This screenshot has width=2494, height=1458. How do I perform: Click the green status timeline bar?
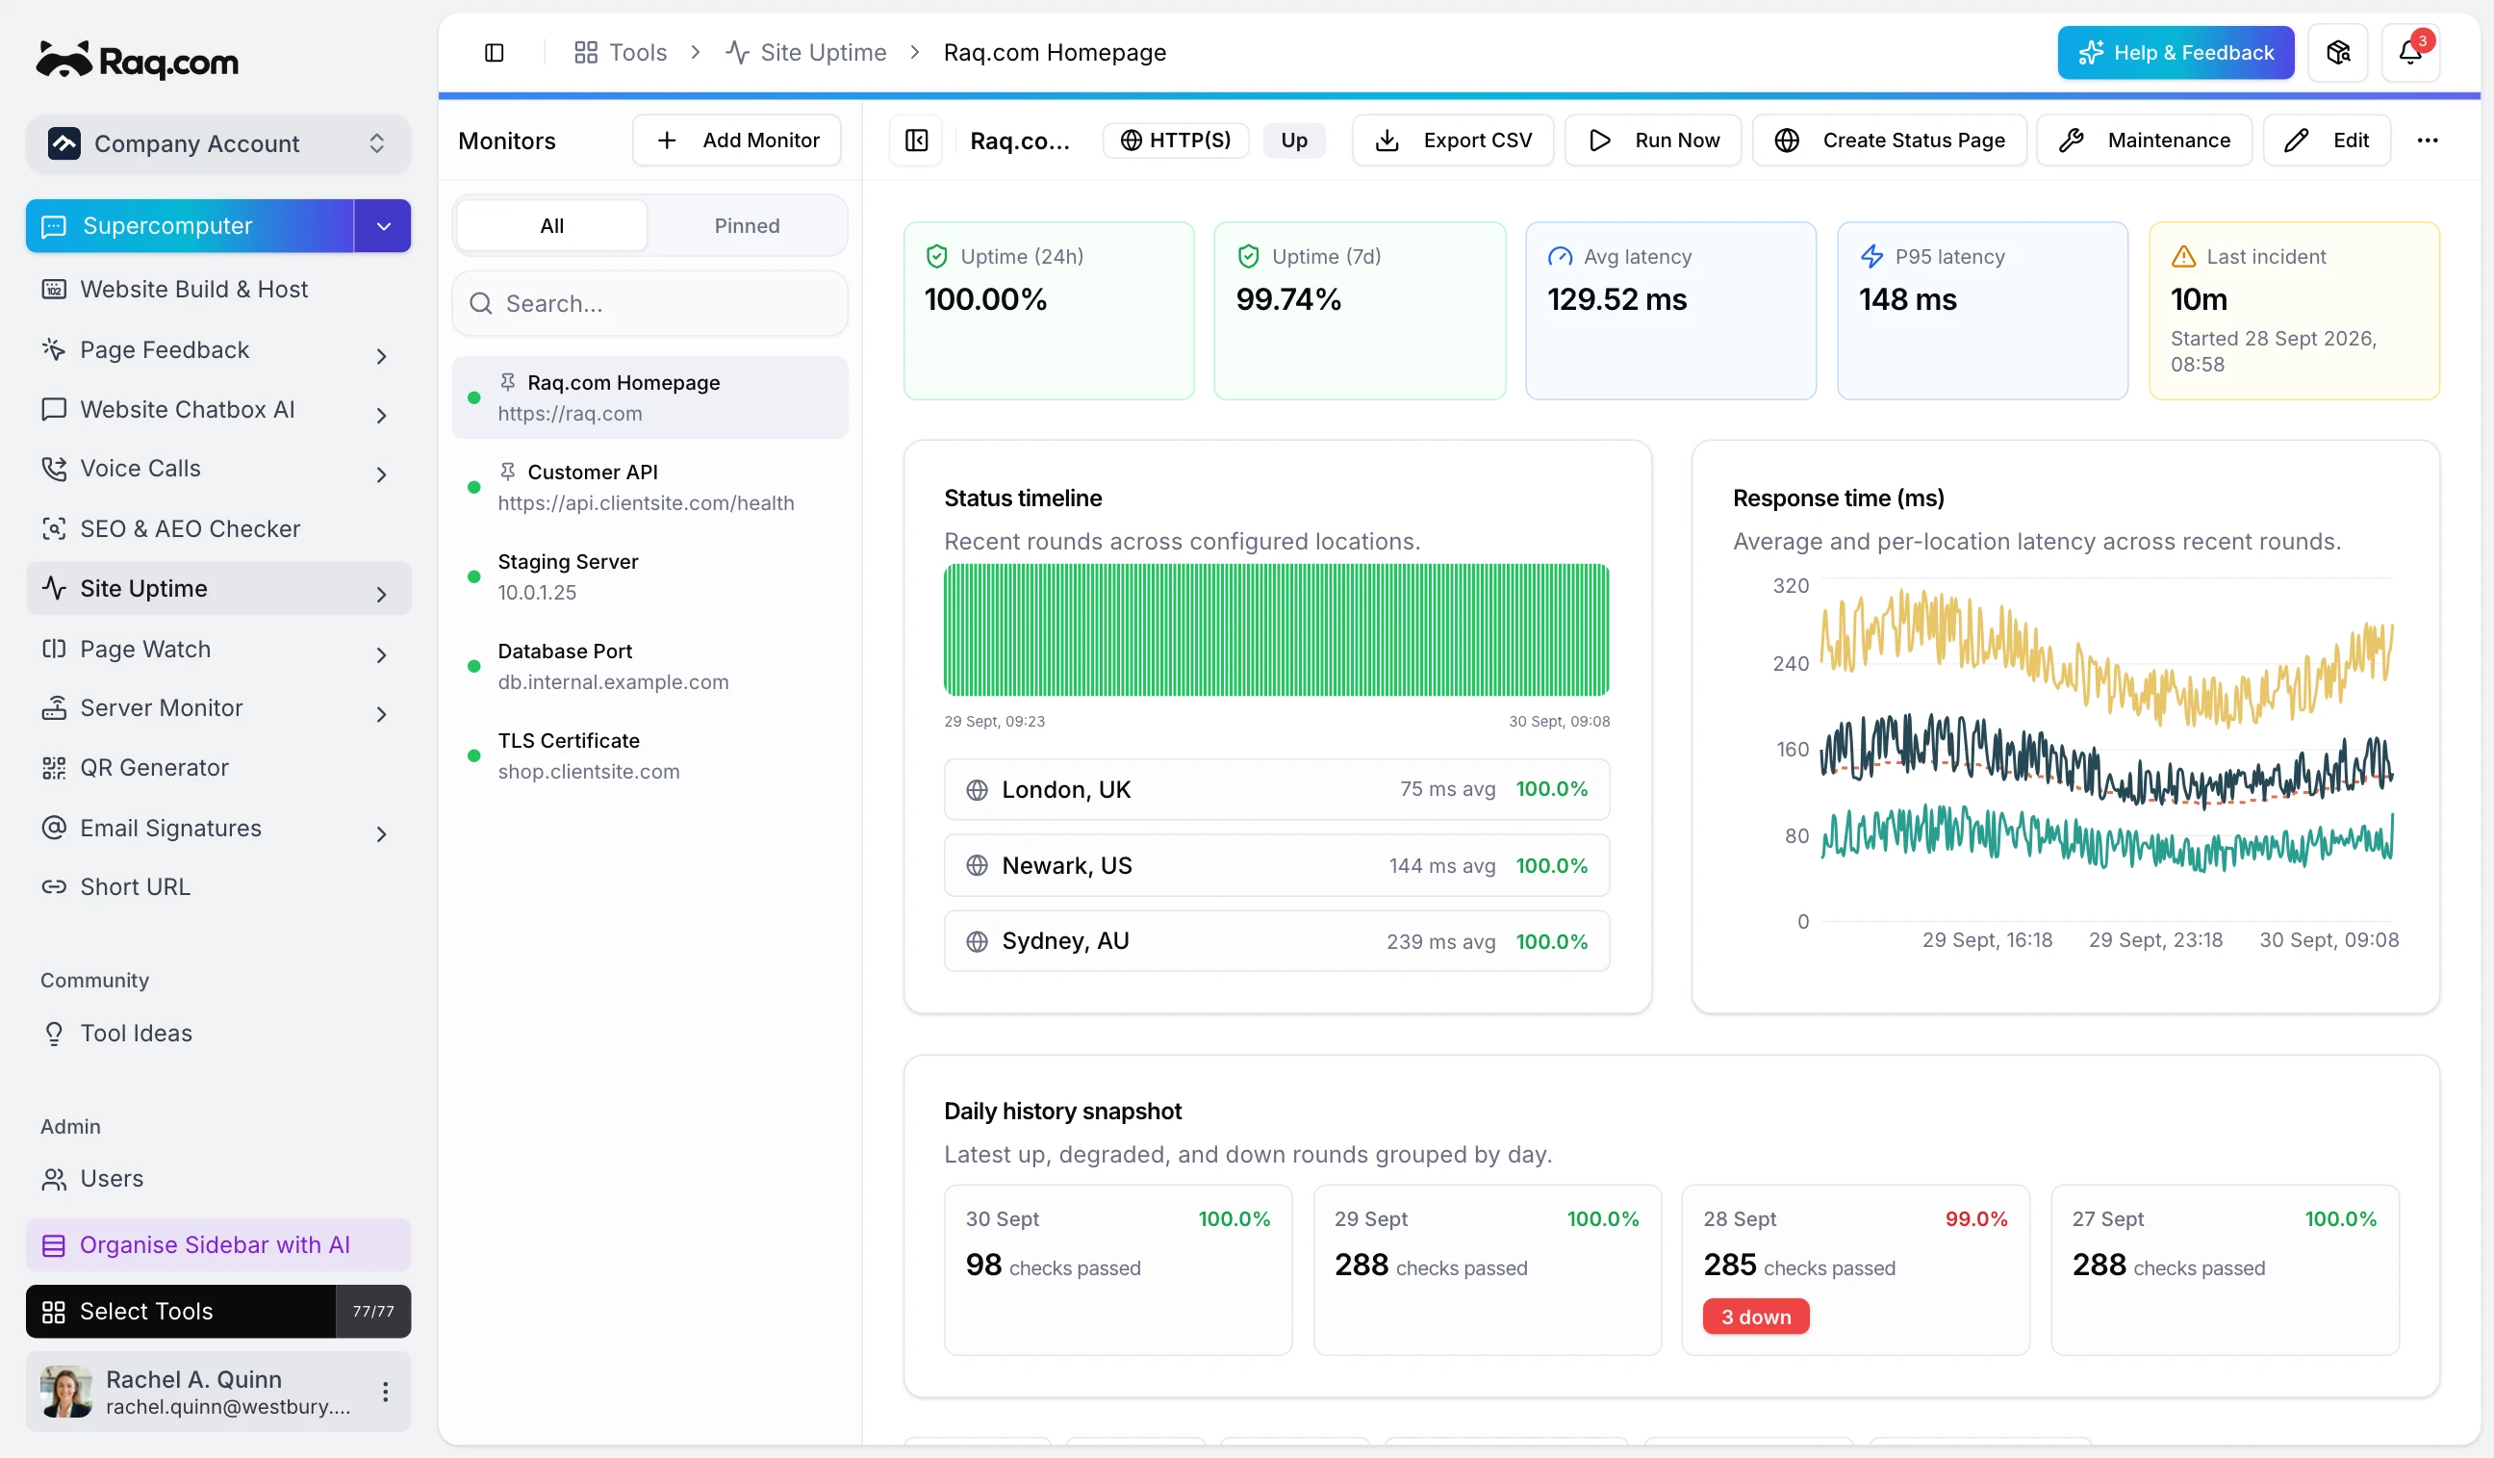pos(1277,629)
